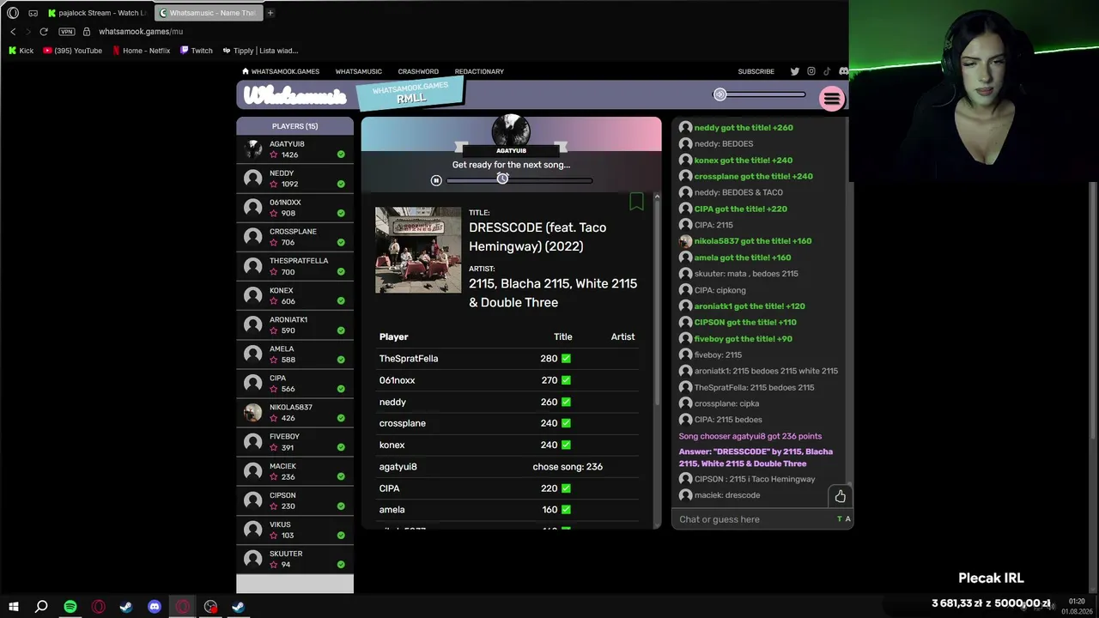Click neddy's green title checkmark in results
The width and height of the screenshot is (1099, 618).
[x=566, y=402]
